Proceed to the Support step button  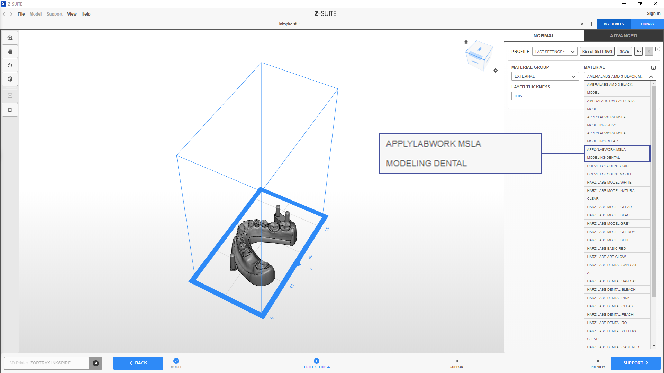(635, 363)
